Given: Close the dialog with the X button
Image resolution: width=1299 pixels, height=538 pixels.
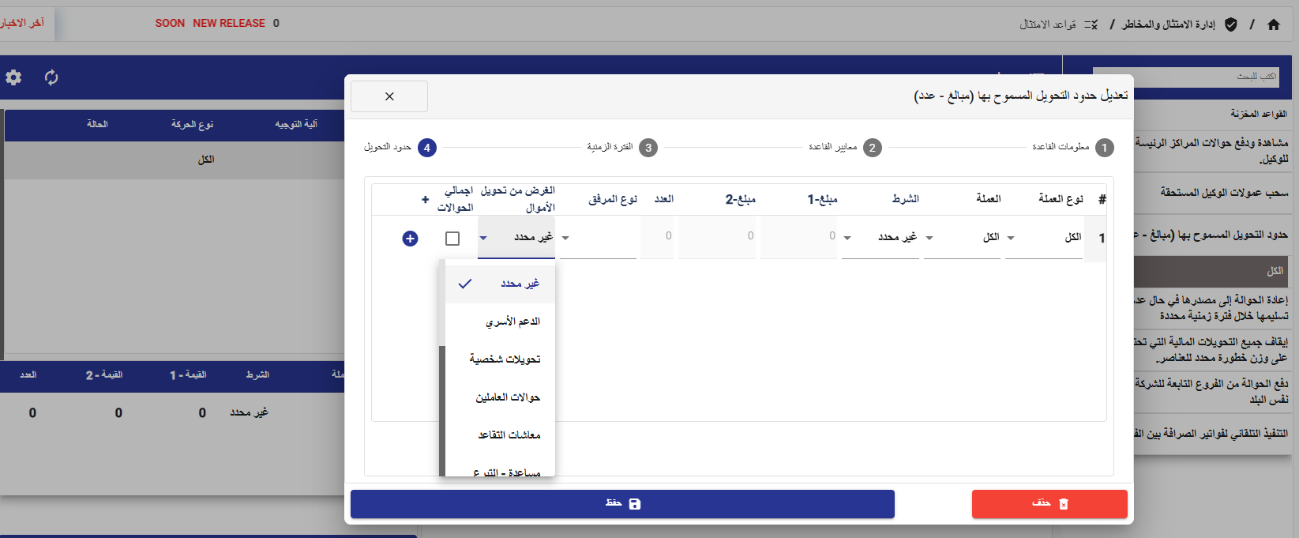Looking at the screenshot, I should (x=389, y=96).
